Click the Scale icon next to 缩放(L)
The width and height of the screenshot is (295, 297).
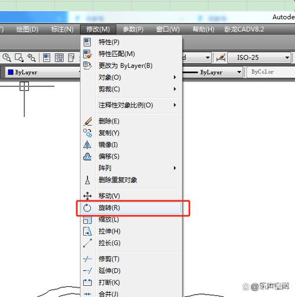[x=87, y=220]
